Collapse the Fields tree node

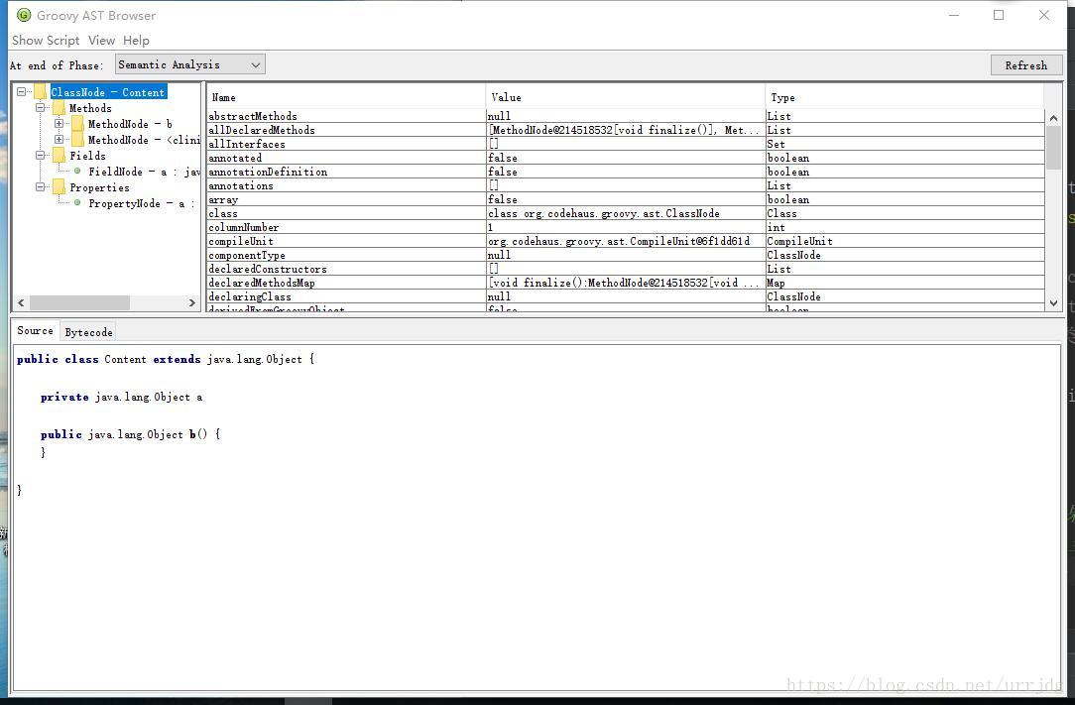pyautogui.click(x=40, y=156)
